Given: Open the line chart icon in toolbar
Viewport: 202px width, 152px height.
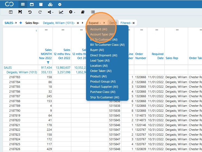Looking at the screenshot, I should point(61,12).
